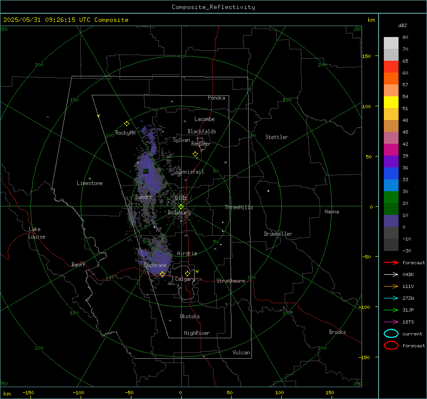This screenshot has height=399, width=427.
Task: Click the Banff map label
Action: click(x=78, y=264)
